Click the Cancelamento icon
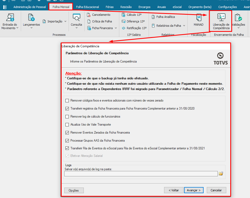The width and height of the screenshot is (250, 198). click(89, 15)
